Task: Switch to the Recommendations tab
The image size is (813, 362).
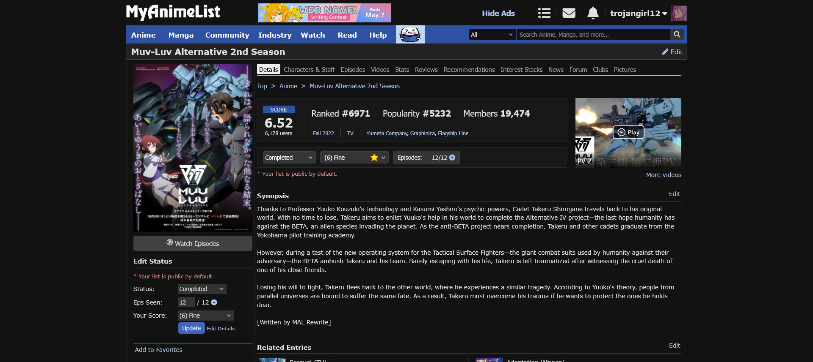Action: point(469,69)
